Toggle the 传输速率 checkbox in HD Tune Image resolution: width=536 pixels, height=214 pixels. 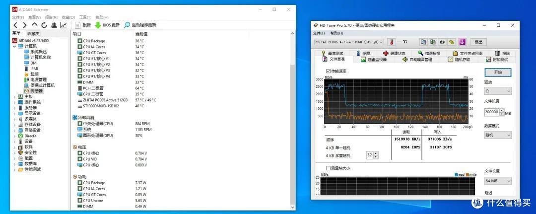[329, 71]
